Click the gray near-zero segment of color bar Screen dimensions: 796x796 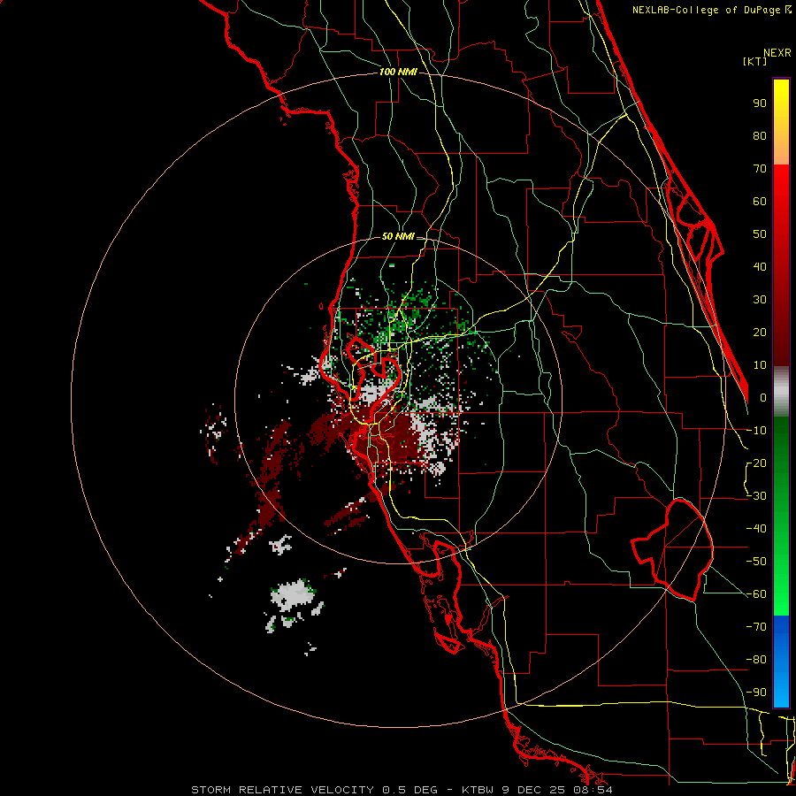click(x=781, y=391)
